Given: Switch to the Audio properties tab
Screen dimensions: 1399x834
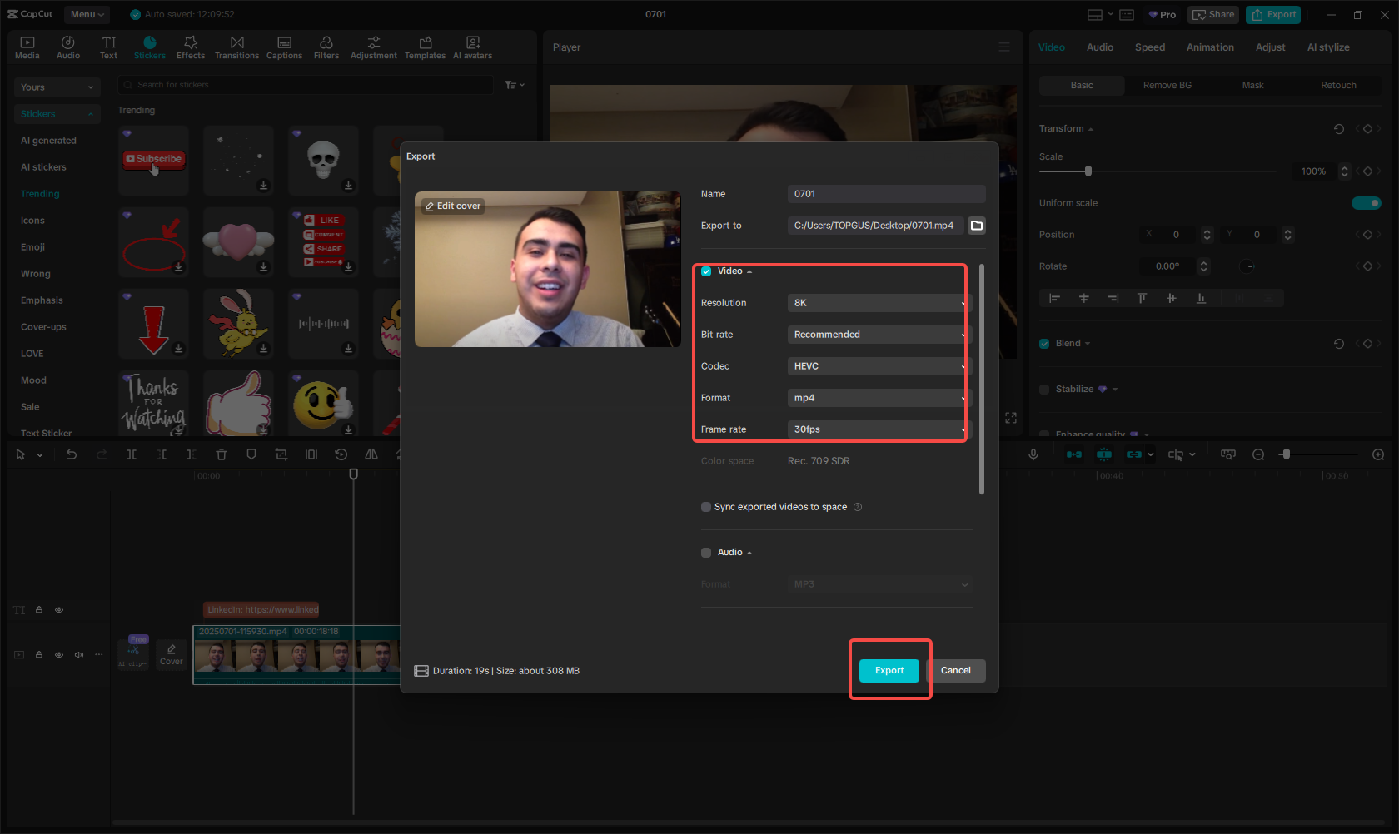Looking at the screenshot, I should click(x=1100, y=47).
